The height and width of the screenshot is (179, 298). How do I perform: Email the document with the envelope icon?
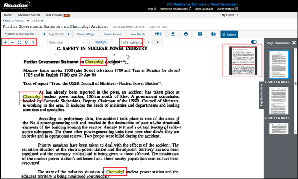(200, 34)
